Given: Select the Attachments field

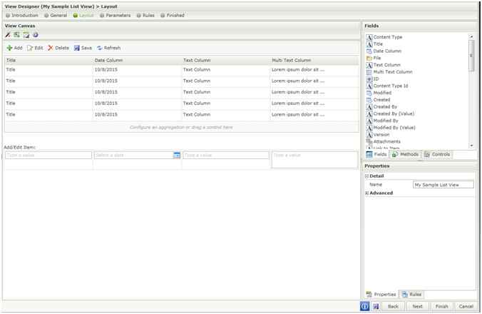Looking at the screenshot, I should coord(384,142).
